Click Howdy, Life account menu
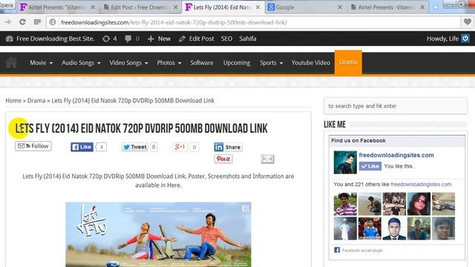Image resolution: width=475 pixels, height=267 pixels. tap(442, 39)
